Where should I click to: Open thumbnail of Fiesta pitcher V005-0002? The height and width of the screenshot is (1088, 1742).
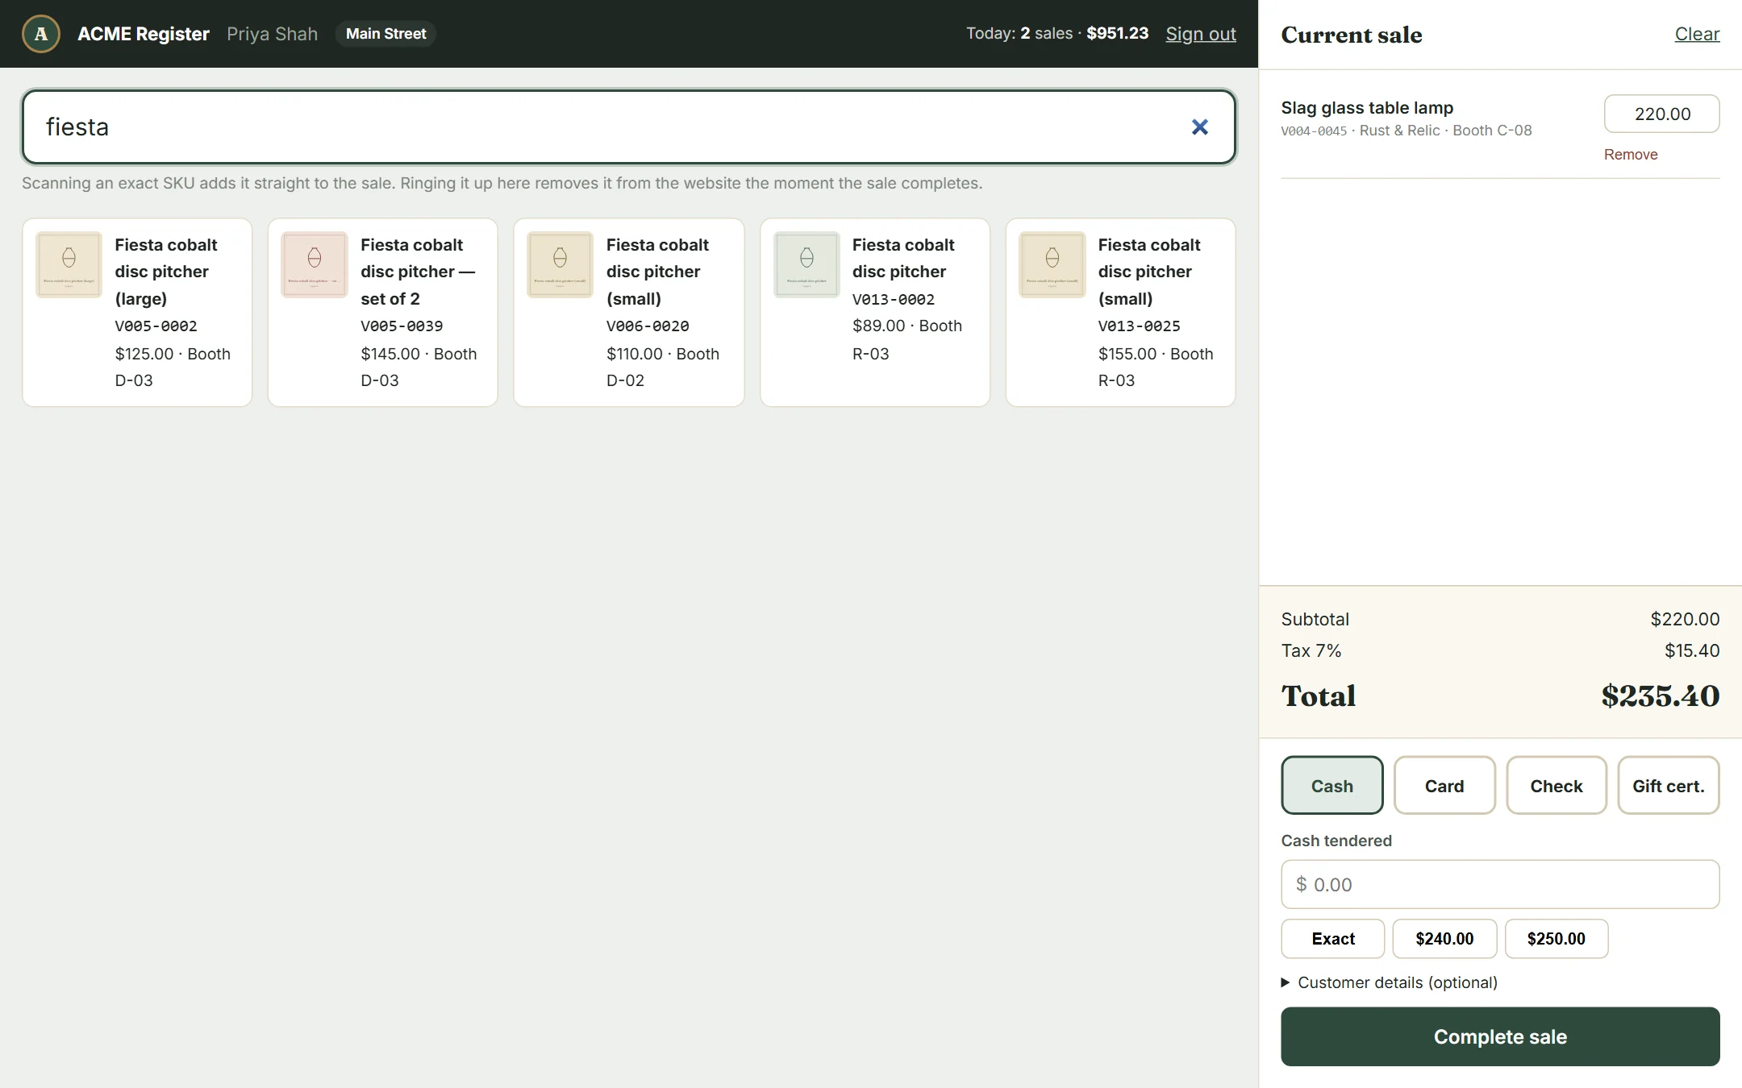(69, 264)
